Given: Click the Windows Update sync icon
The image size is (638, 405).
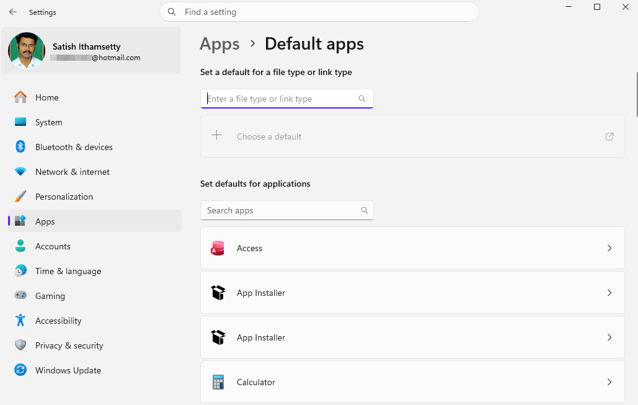Looking at the screenshot, I should [20, 370].
